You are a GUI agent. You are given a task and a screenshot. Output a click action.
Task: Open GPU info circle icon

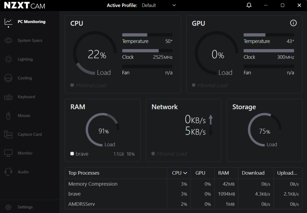[293, 23]
